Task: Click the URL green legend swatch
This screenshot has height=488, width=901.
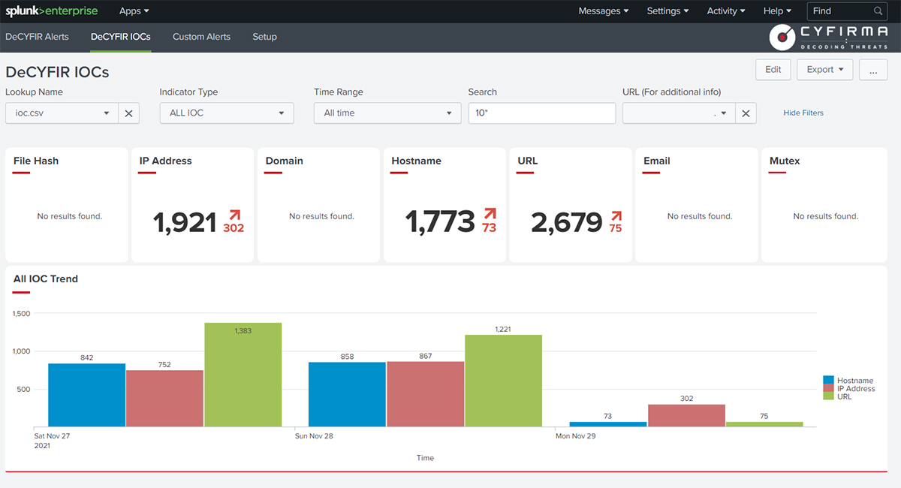Action: coord(829,396)
